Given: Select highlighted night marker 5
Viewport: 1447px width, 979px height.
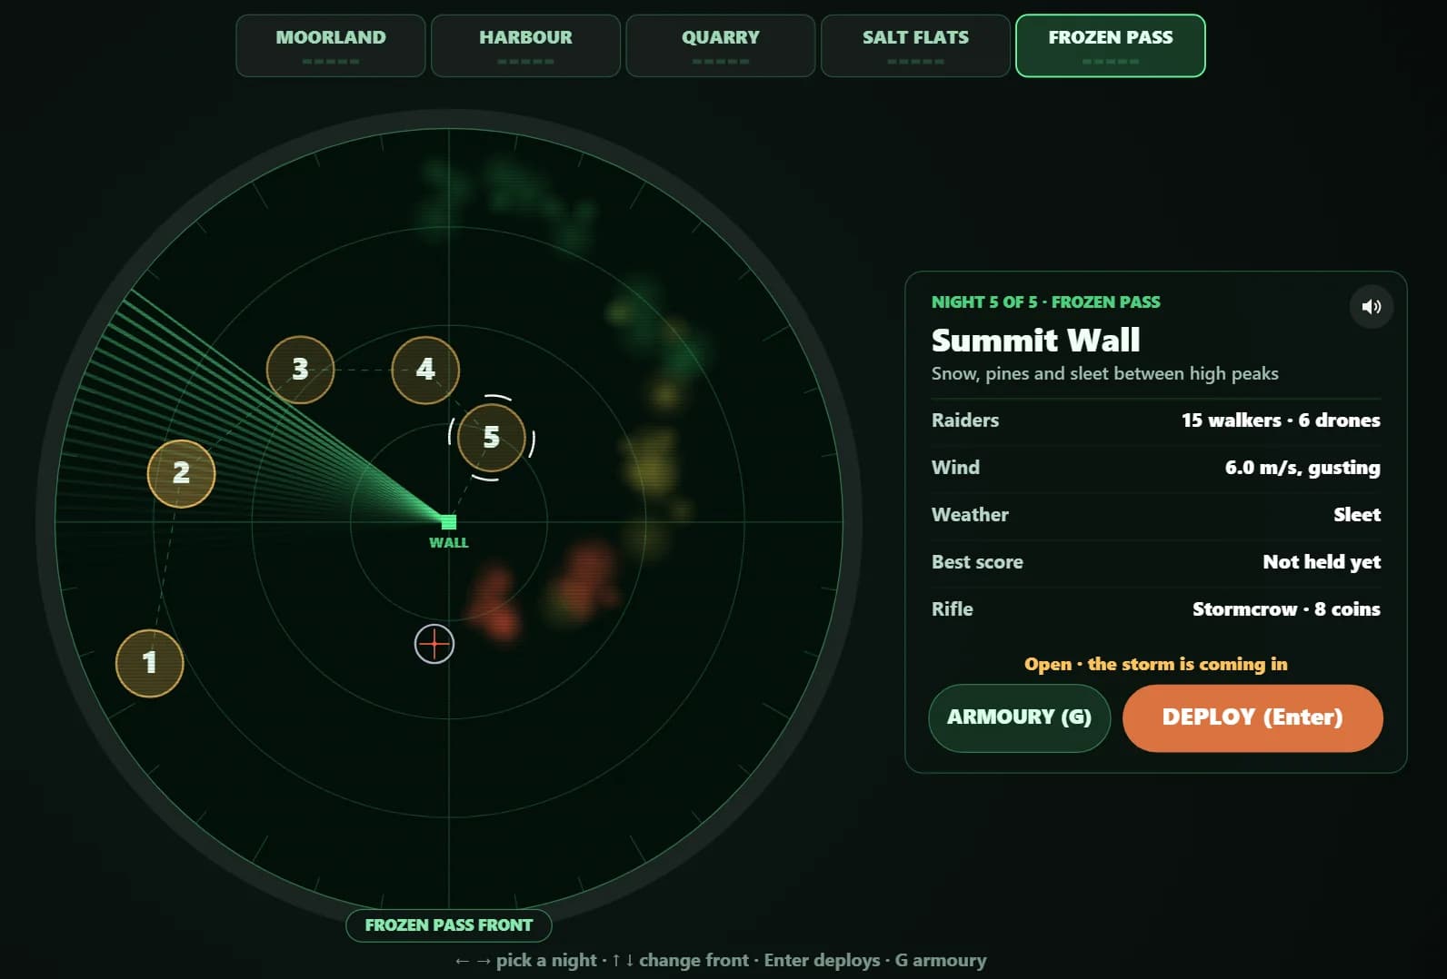Looking at the screenshot, I should [492, 438].
